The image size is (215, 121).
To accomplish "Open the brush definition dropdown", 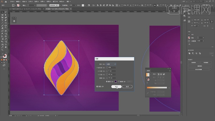I will [x=60, y=5].
